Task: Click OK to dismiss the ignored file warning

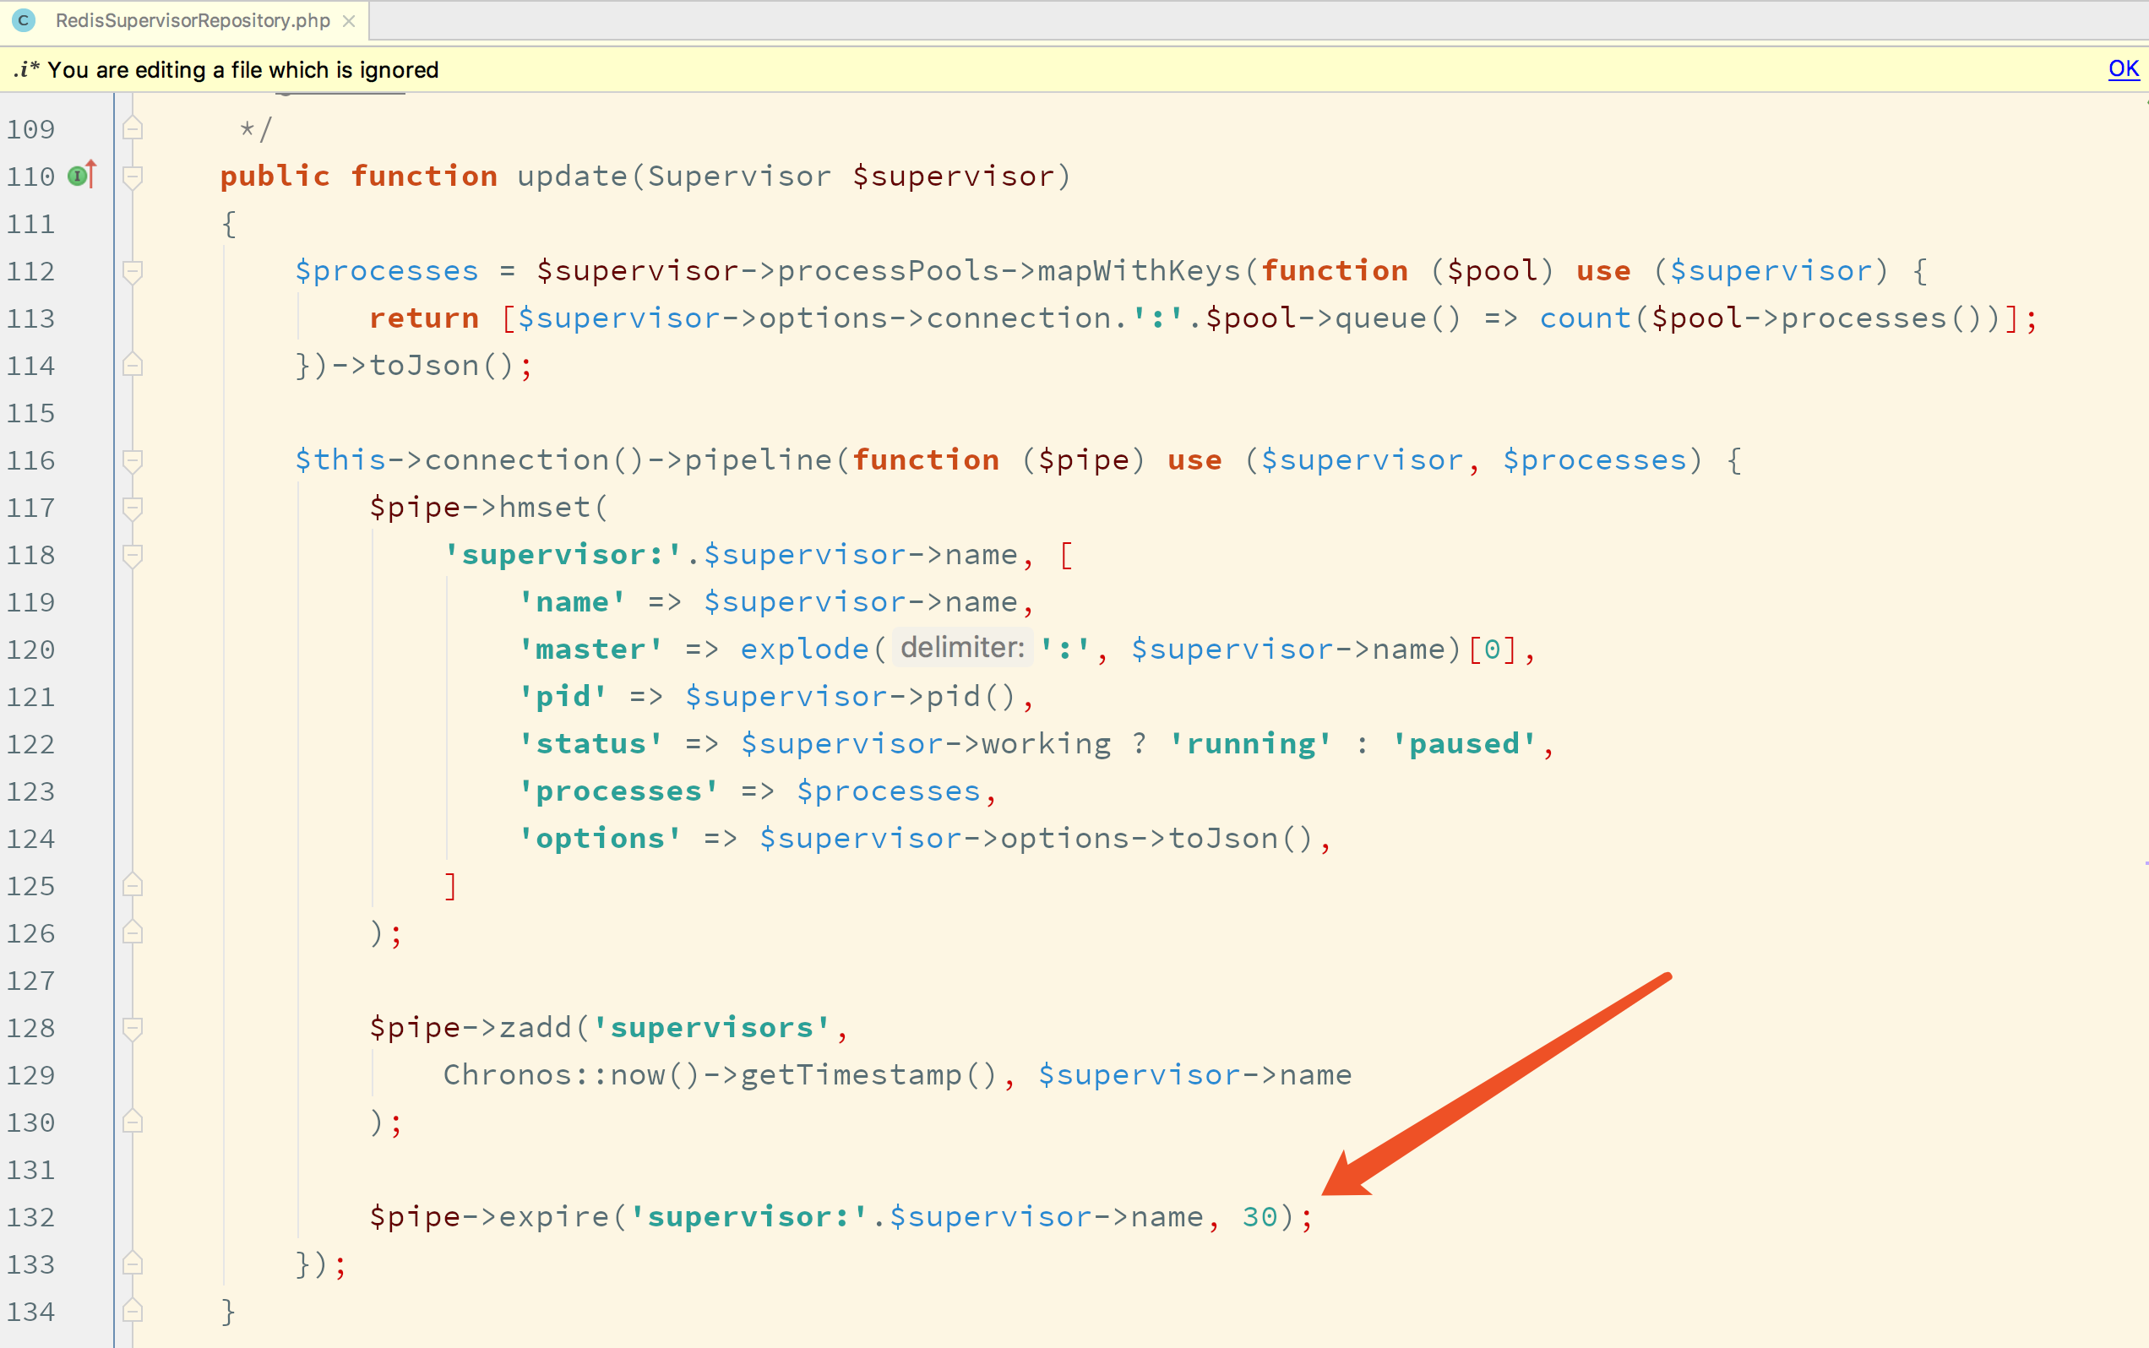Action: 2123,68
